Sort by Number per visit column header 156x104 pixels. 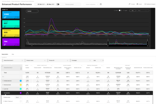tap(78, 68)
